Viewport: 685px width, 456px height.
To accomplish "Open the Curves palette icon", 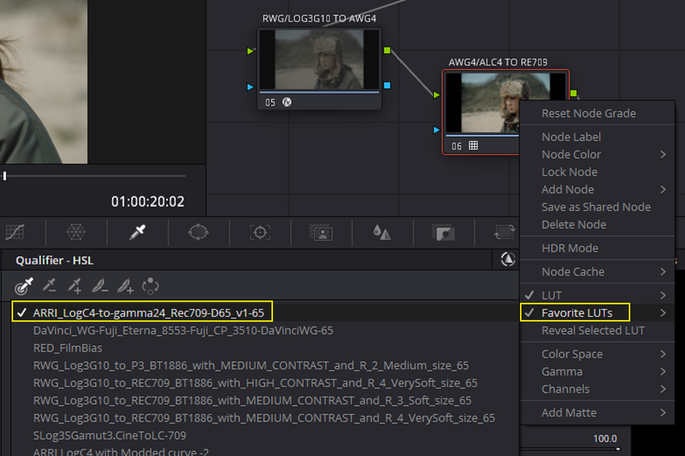I will [15, 232].
